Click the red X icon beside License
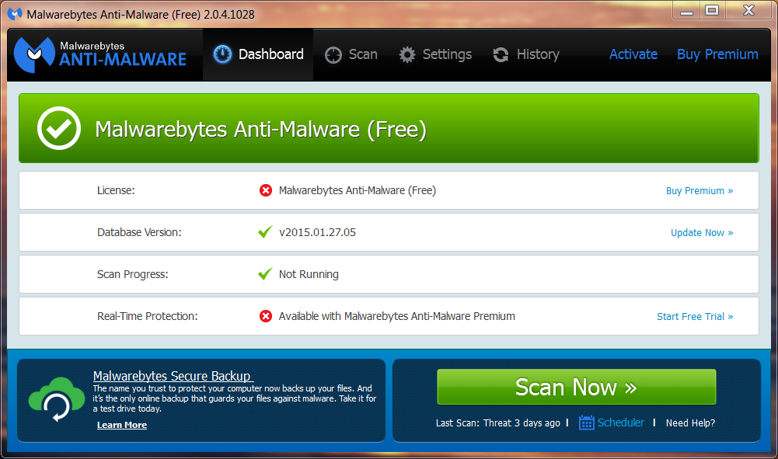778x459 pixels. tap(266, 190)
